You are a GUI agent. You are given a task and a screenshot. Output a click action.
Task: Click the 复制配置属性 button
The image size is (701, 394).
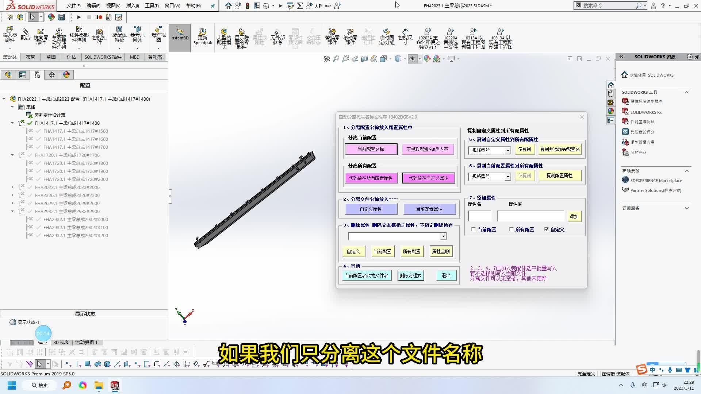(559, 175)
